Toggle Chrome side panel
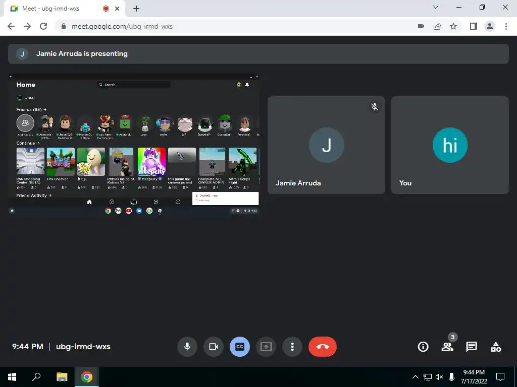Viewport: 517px width, 387px height. (x=474, y=26)
